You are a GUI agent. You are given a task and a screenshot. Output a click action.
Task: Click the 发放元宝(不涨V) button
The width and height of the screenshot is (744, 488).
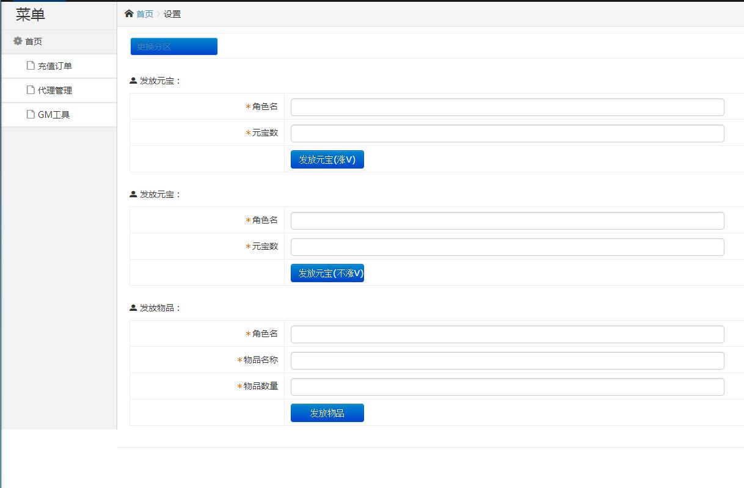coord(327,272)
